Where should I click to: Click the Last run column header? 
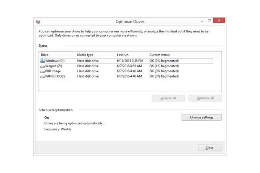tap(122, 55)
